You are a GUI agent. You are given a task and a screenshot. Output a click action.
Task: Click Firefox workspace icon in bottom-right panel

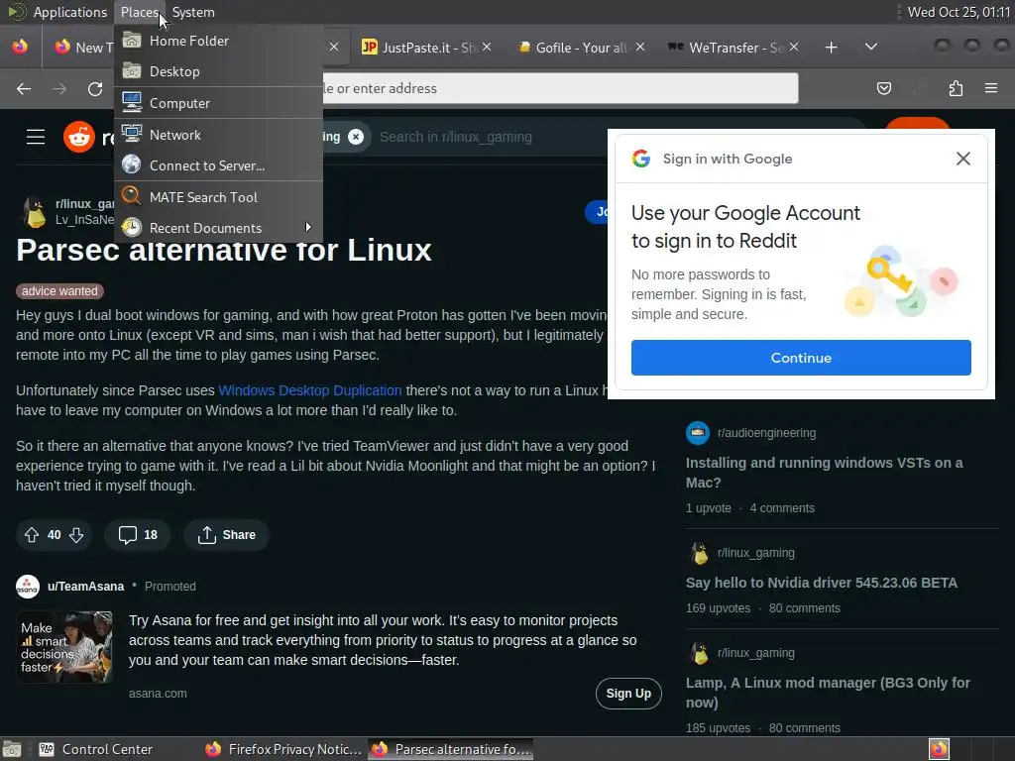[x=939, y=749]
